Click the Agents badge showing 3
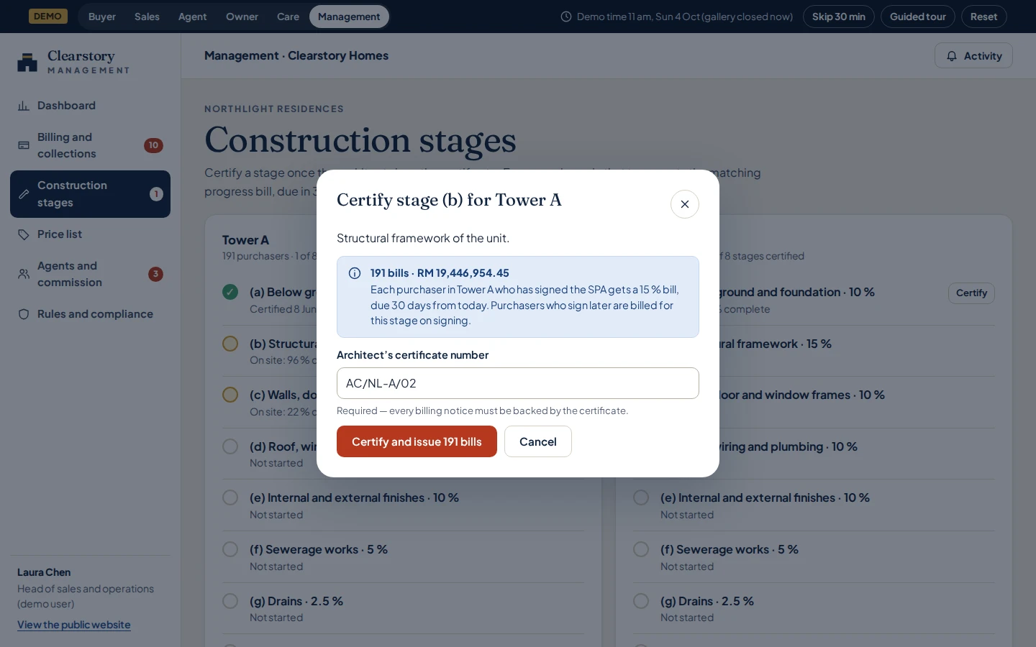 coord(155,274)
